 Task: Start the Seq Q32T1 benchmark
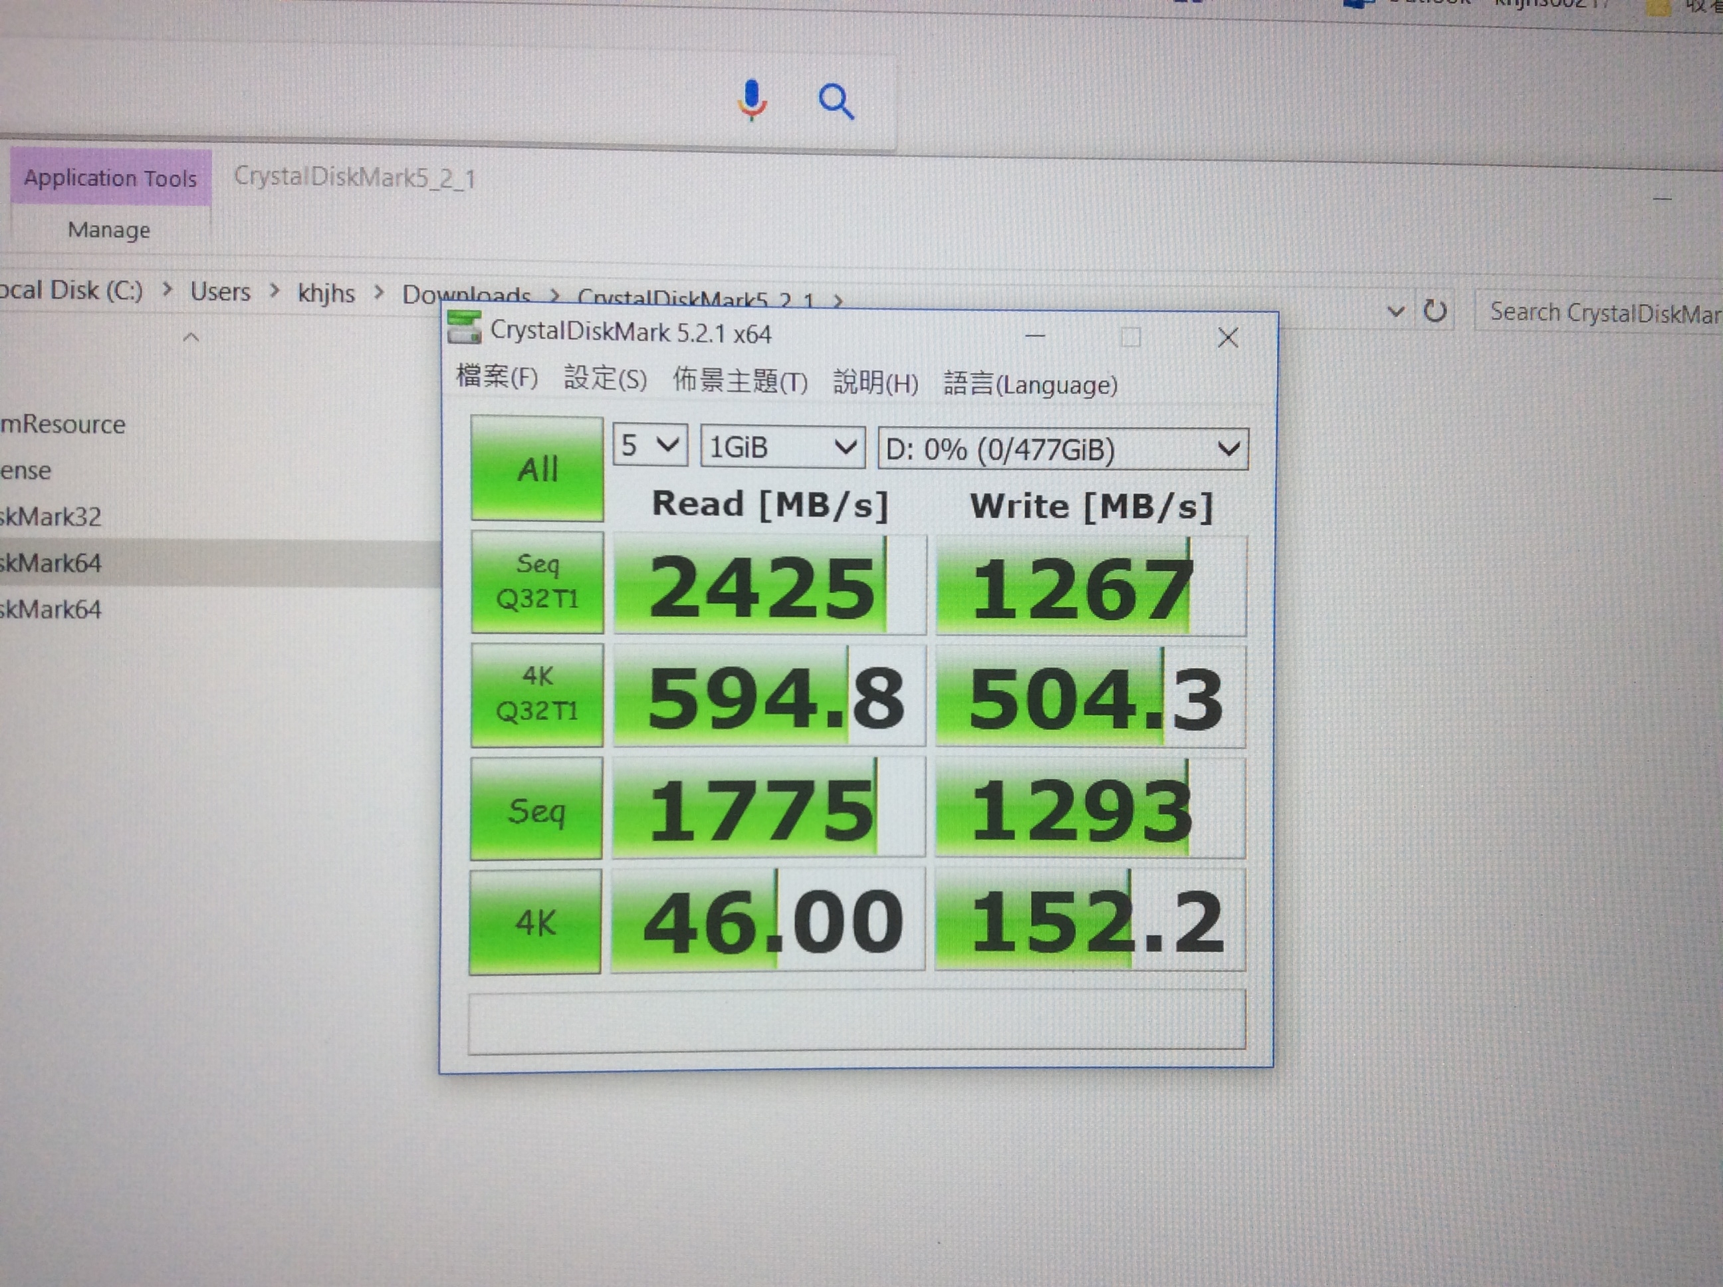coord(536,582)
